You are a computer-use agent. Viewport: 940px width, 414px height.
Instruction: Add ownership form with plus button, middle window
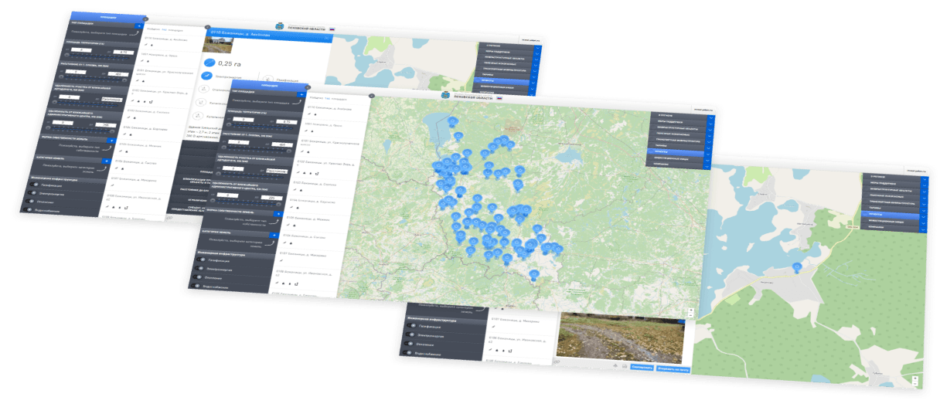click(x=278, y=214)
